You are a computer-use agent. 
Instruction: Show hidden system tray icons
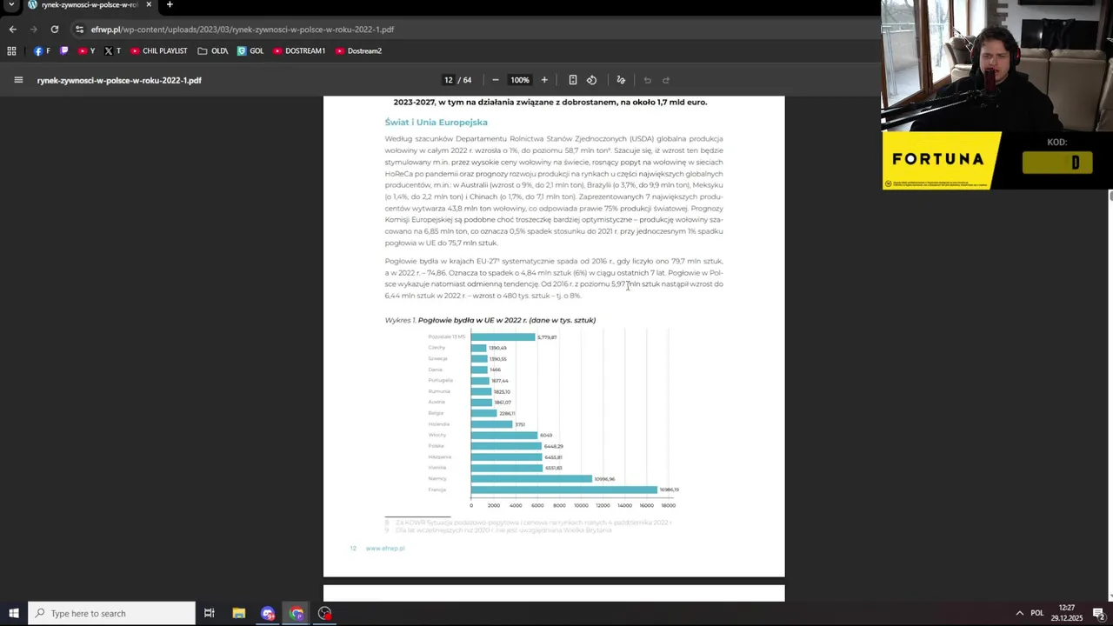(1019, 613)
